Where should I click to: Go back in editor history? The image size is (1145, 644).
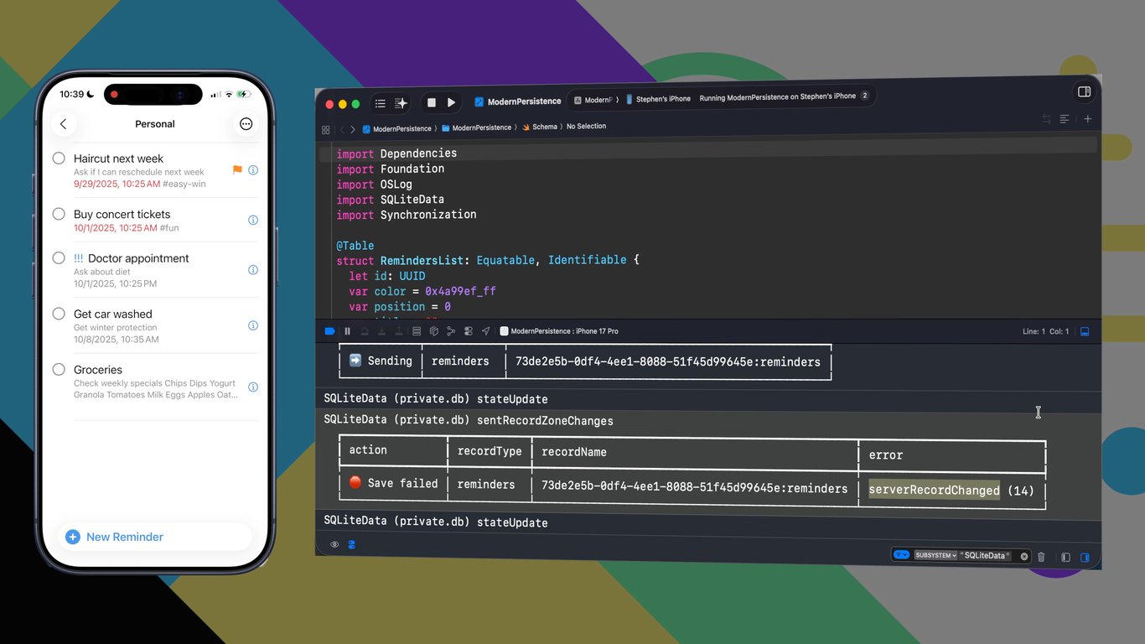click(x=342, y=130)
